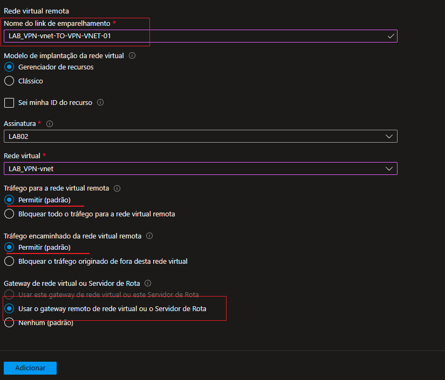Image resolution: width=445 pixels, height=380 pixels.
Task: Enable the Sei minha ID do recurso checkbox
Action: 9,102
